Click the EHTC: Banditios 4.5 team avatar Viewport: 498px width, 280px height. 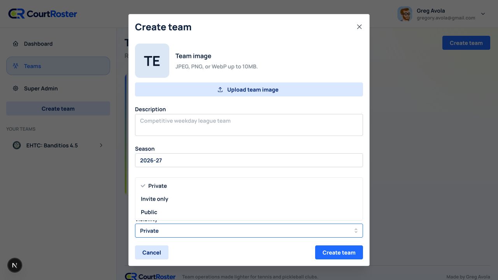click(x=17, y=145)
